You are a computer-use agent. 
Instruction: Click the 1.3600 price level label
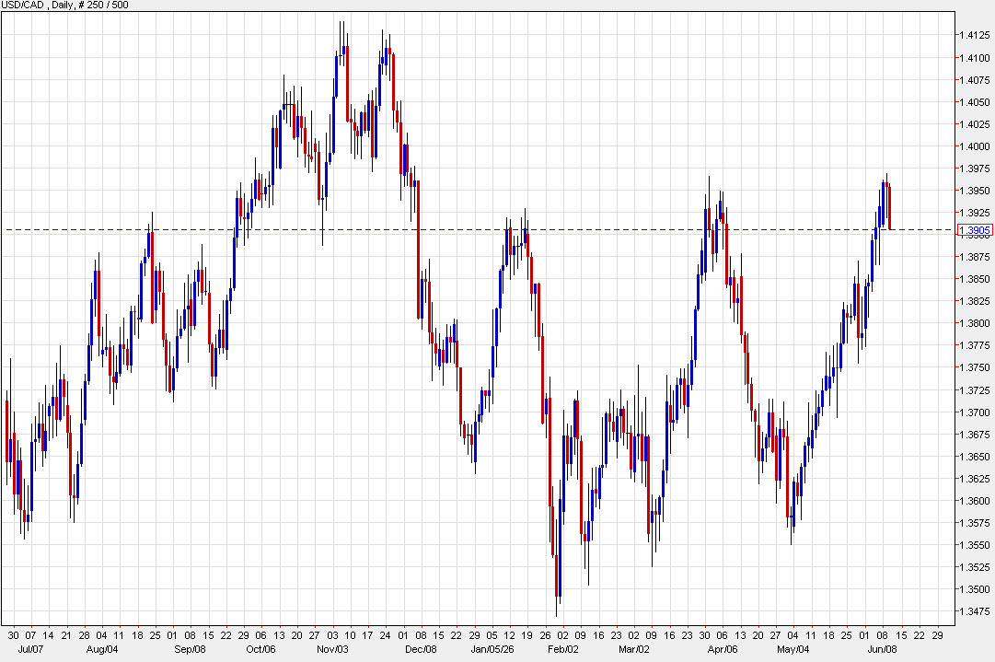click(974, 501)
